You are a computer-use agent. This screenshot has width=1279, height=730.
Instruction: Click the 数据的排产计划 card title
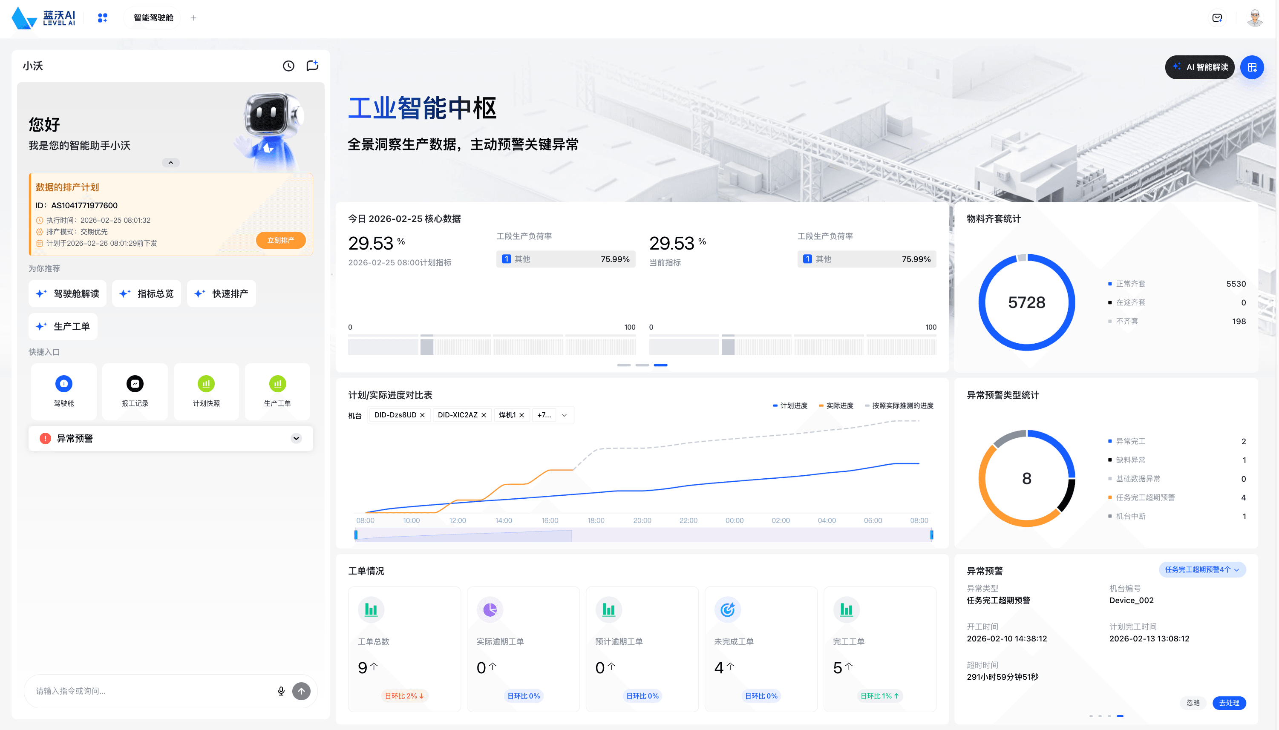tap(67, 187)
